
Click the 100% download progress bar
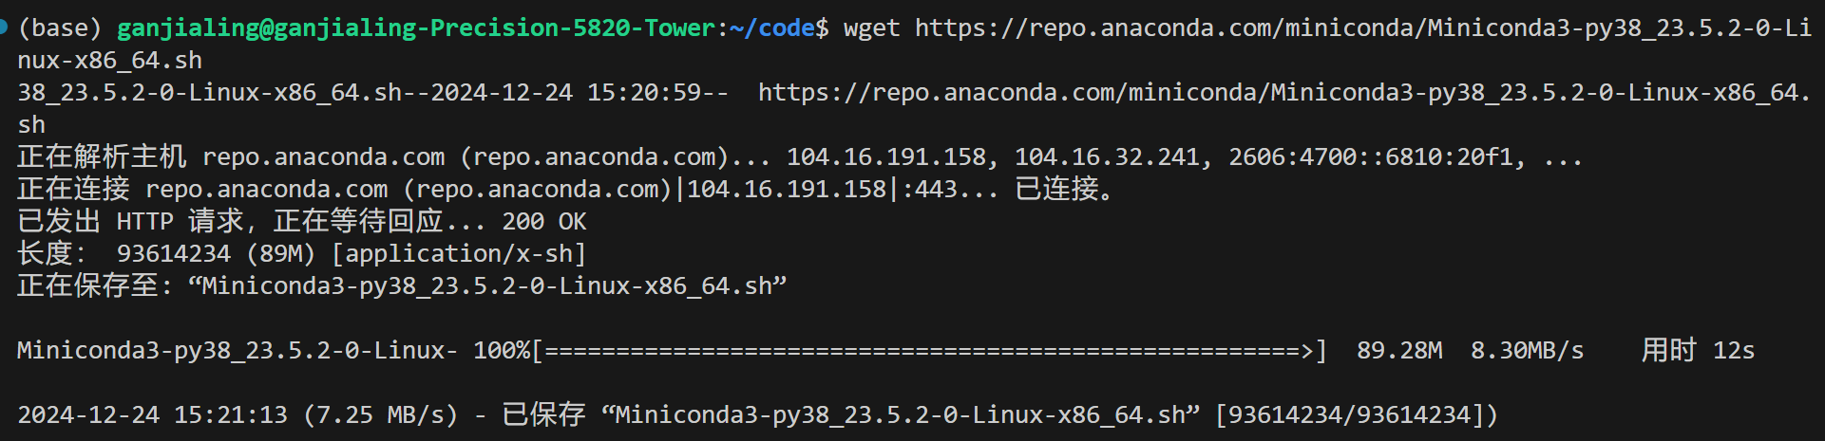931,351
